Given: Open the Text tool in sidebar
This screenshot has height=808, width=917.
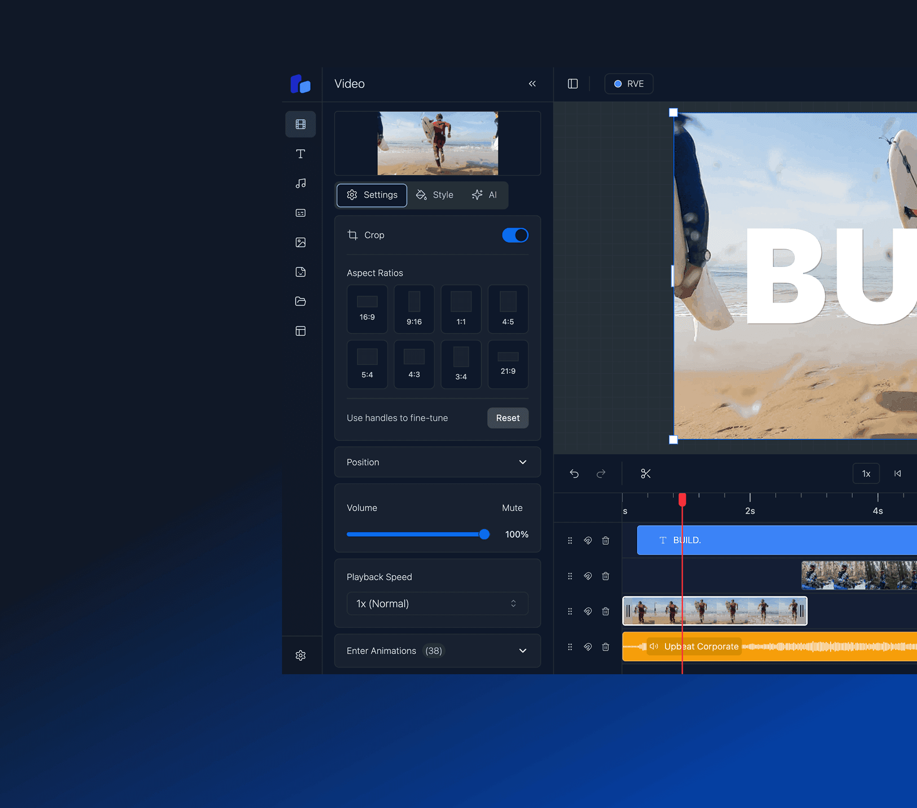Looking at the screenshot, I should pos(300,154).
